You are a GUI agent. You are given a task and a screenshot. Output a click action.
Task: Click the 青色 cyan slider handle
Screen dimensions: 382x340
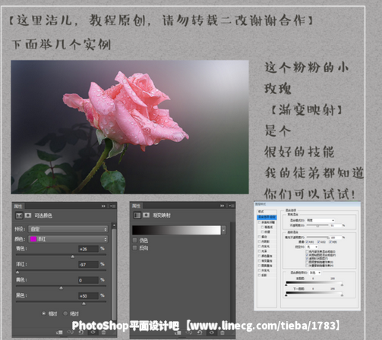pyautogui.click(x=73, y=257)
